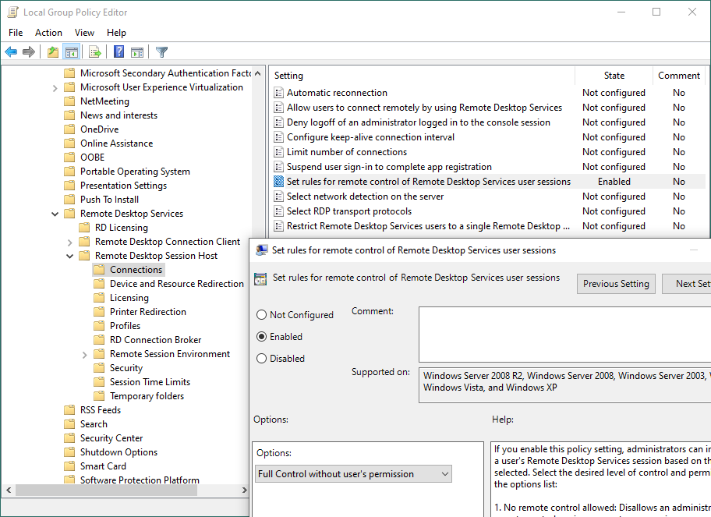Viewport: 711px width, 517px height.
Task: Select Suspend user sign-in to complete app registration
Action: click(389, 167)
